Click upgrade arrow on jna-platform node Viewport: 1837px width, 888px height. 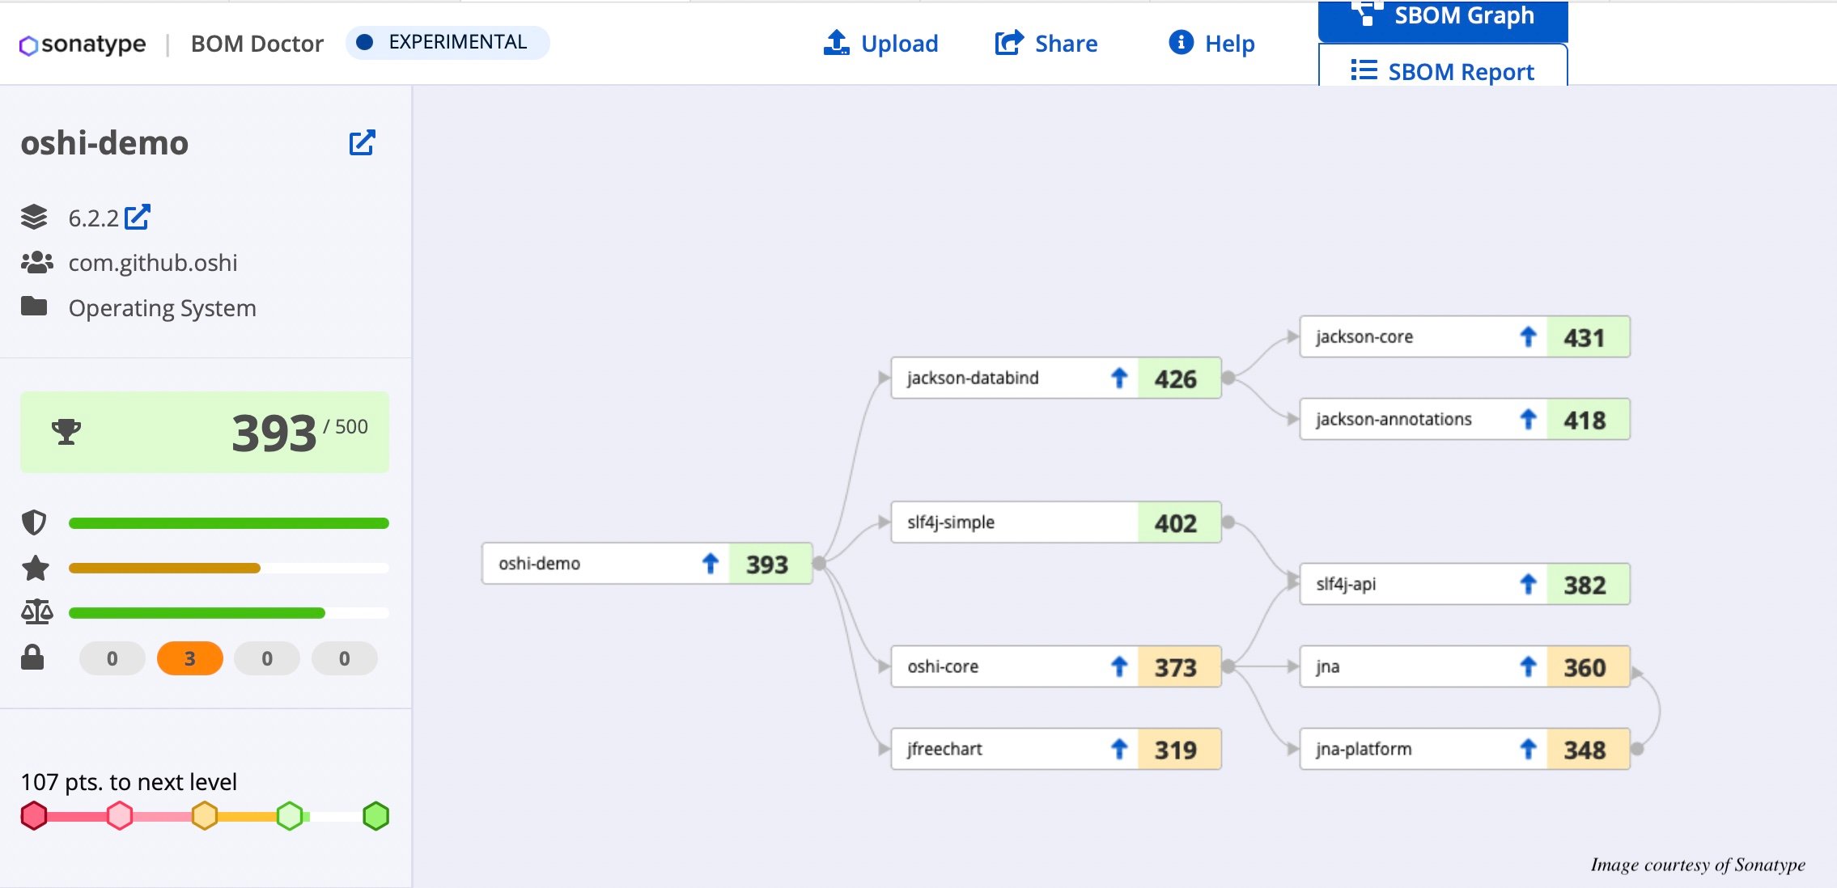pos(1528,749)
